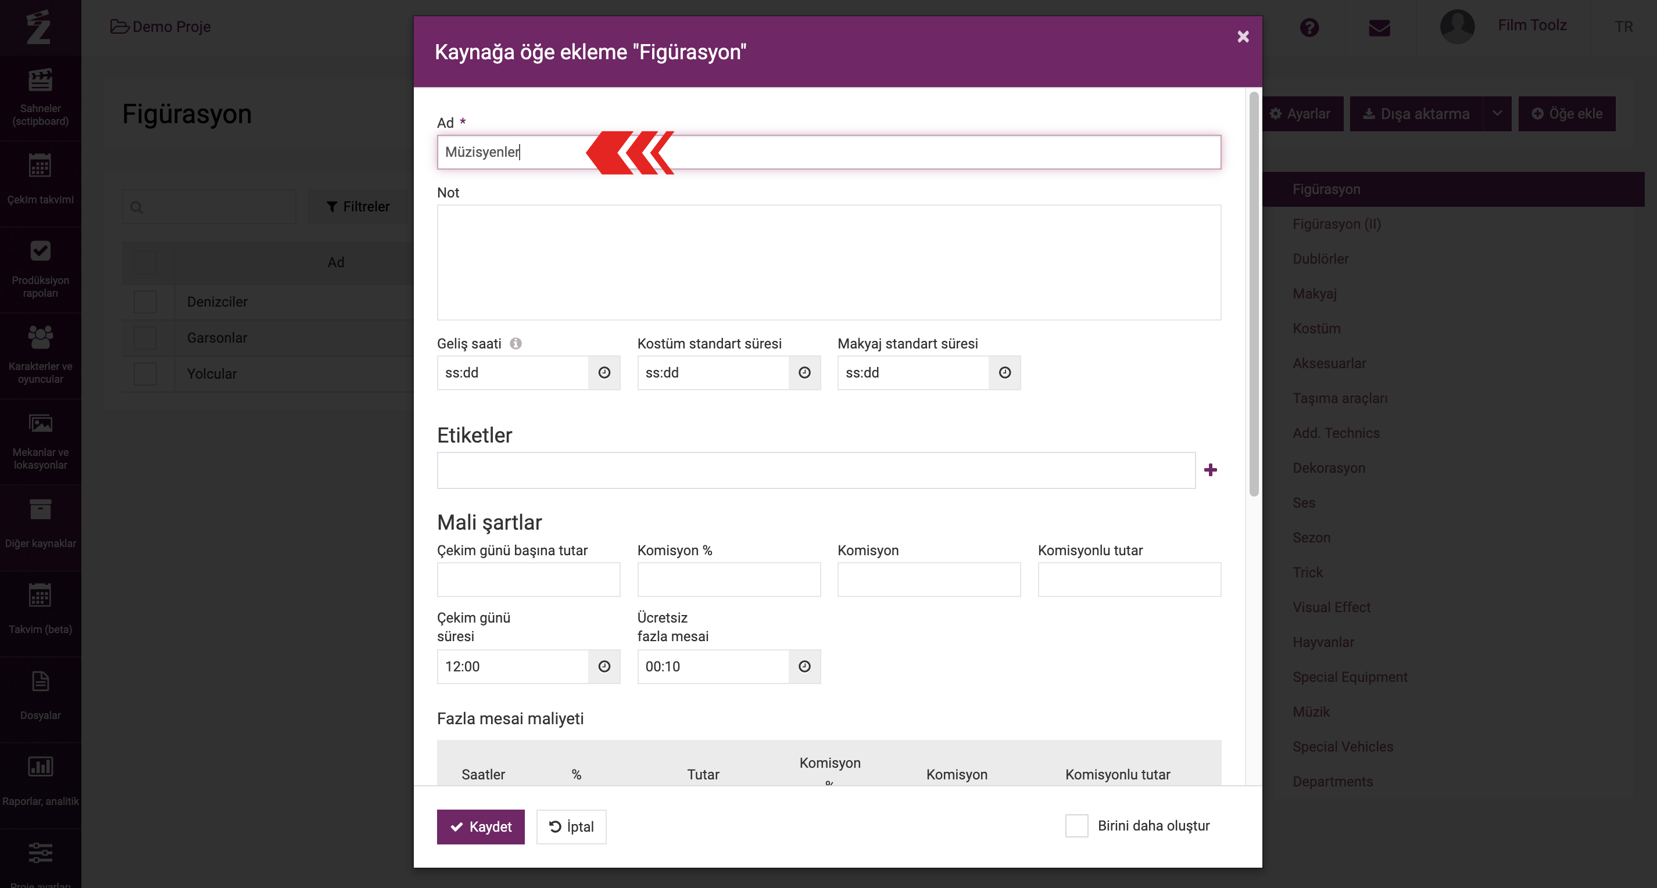Close the Kaynağa öğe ekleme dialog
Viewport: 1657px width, 888px height.
1243,37
